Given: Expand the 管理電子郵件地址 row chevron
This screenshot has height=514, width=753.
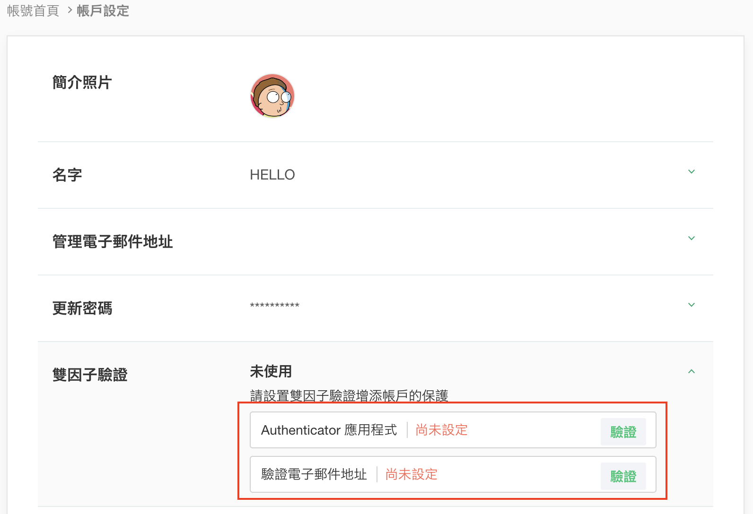Looking at the screenshot, I should 692,239.
